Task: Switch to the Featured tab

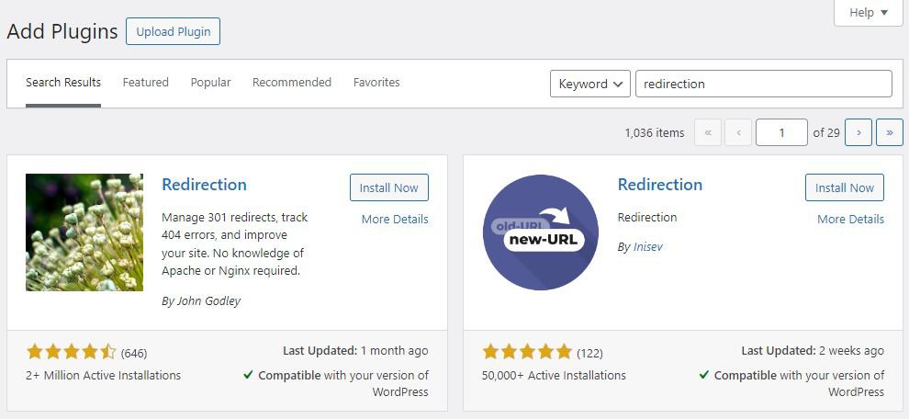Action: [145, 83]
